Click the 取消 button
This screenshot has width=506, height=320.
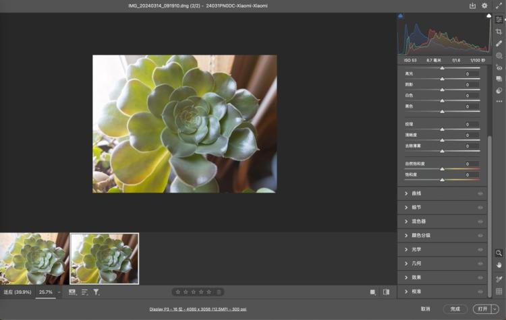[425, 309]
